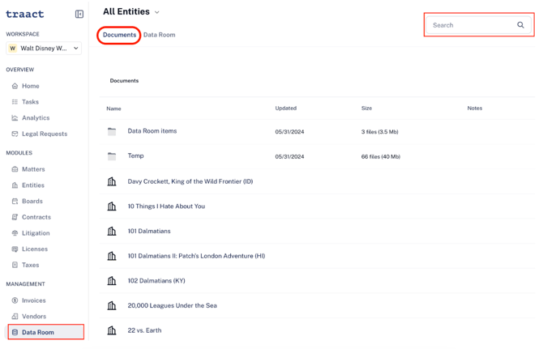Click the Contracts scroll icon

[15, 217]
